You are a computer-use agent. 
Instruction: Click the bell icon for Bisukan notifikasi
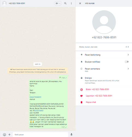82,62
